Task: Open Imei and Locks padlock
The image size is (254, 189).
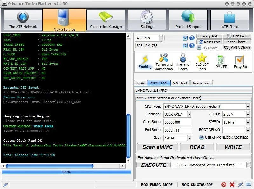Action: 183,62
